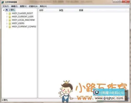Image resolution: width=131 pixels, height=103 pixels.
Task: Open the 文件(F) menu
Action: coord(6,6)
